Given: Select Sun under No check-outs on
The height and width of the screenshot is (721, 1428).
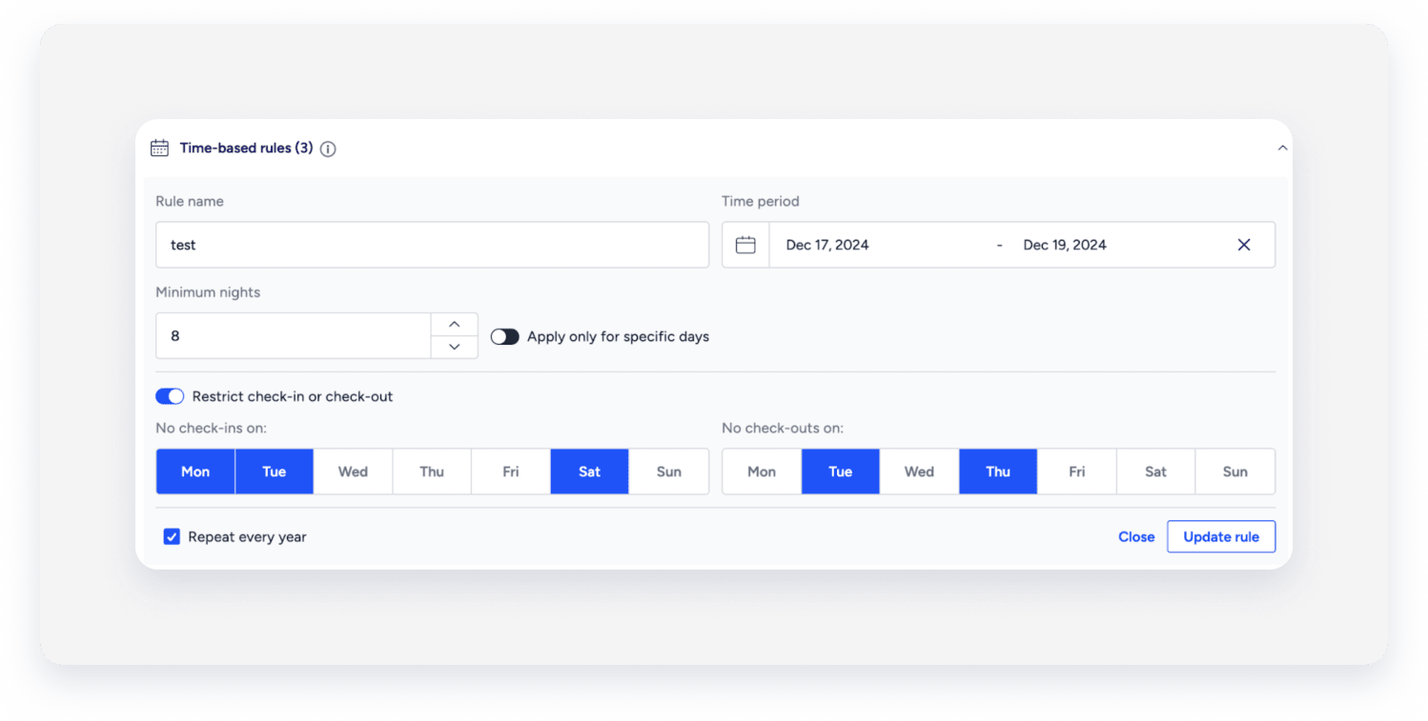Looking at the screenshot, I should pyautogui.click(x=1235, y=471).
